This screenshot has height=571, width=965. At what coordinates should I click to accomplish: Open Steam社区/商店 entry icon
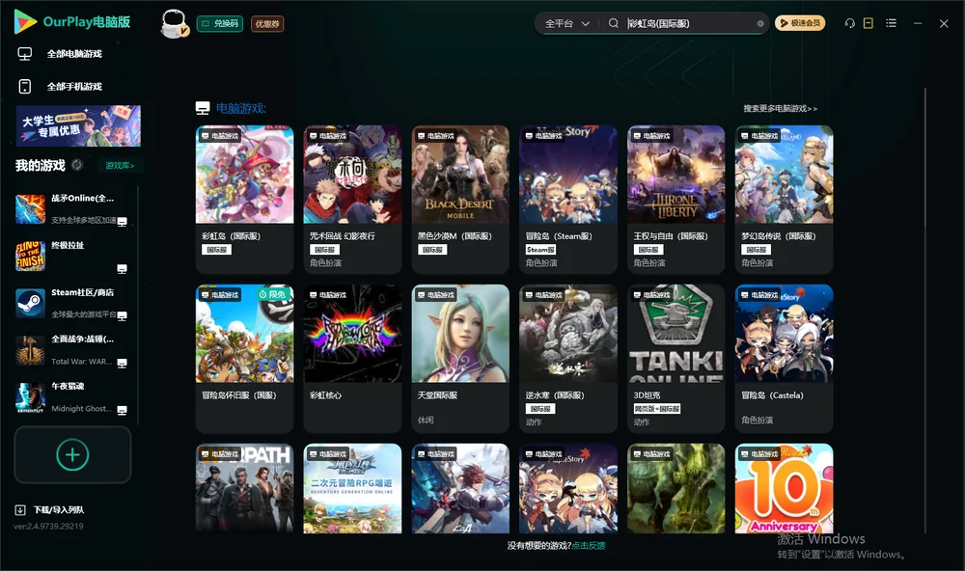[30, 303]
